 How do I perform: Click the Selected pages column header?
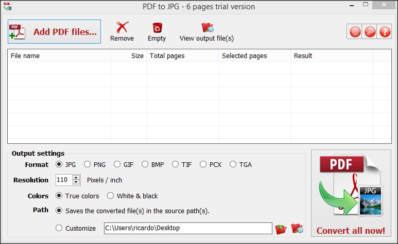[x=255, y=55]
